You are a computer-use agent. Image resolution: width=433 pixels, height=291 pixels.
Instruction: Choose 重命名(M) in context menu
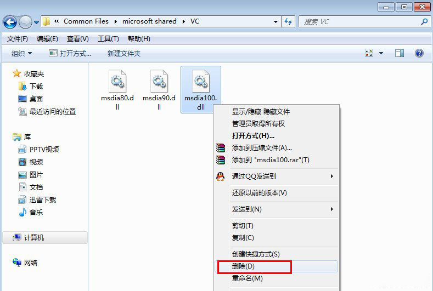(247, 278)
